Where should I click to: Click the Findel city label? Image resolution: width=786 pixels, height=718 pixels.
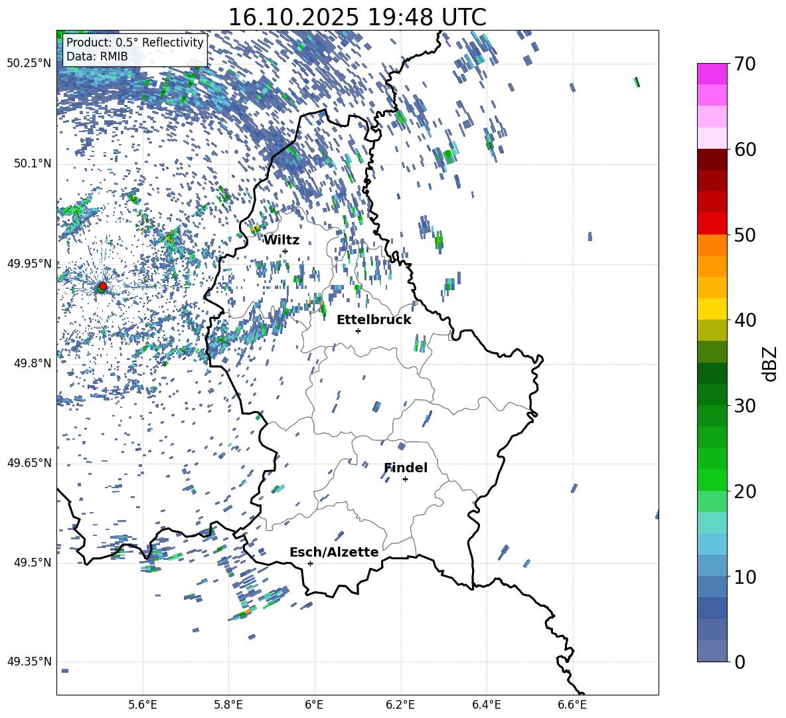click(406, 468)
